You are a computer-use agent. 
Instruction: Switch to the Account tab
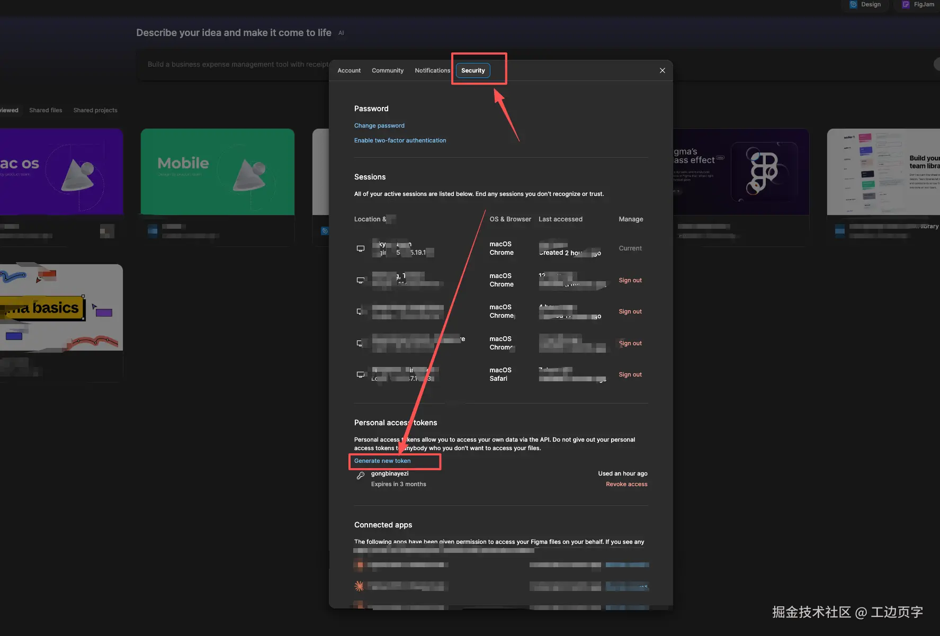[349, 70]
